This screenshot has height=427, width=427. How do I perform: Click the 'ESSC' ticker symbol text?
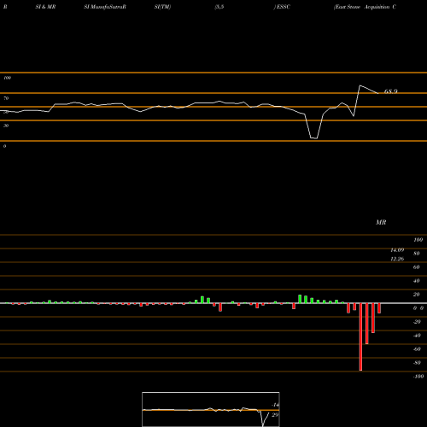tap(284, 7)
